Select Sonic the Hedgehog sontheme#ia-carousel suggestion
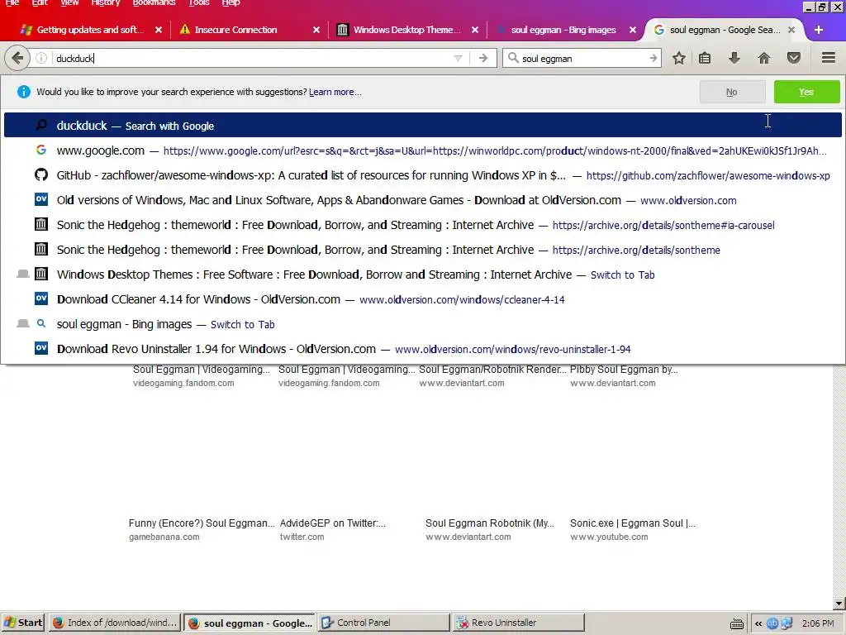The width and height of the screenshot is (846, 635). [422, 225]
